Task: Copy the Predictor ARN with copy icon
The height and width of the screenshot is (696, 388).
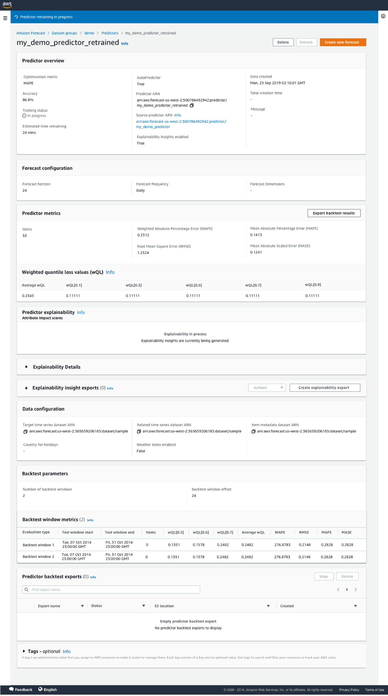Action: [192, 105]
